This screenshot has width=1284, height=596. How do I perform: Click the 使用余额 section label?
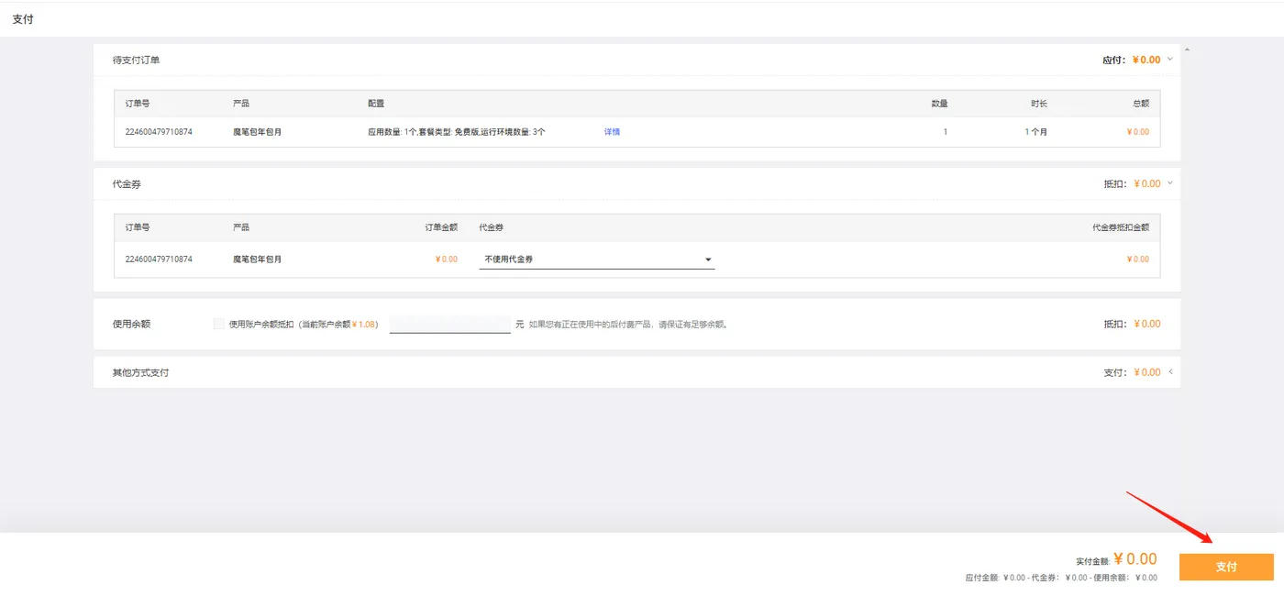click(131, 324)
